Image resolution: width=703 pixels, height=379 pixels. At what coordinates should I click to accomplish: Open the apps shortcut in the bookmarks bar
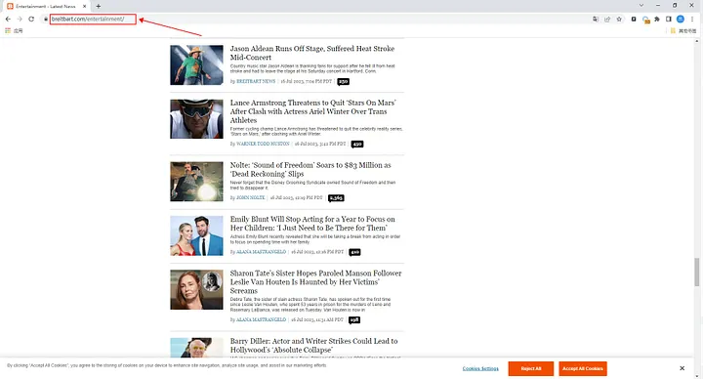coord(14,31)
